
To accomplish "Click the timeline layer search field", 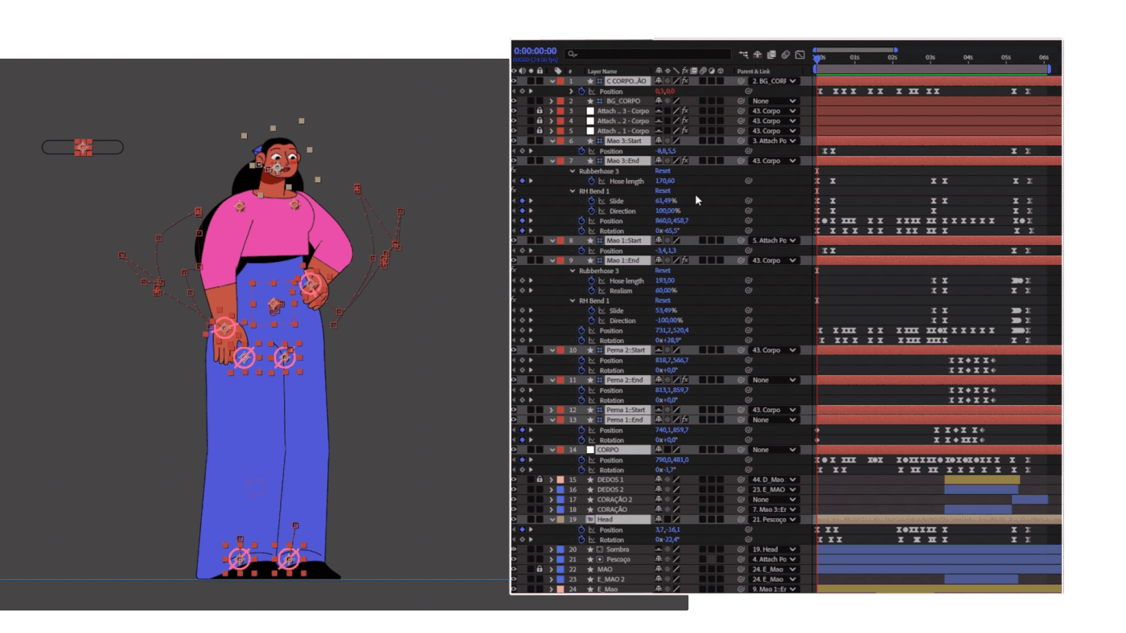I will pyautogui.click(x=648, y=55).
